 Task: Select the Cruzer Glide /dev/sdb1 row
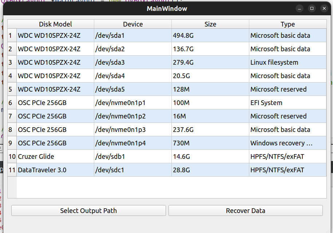(132, 156)
